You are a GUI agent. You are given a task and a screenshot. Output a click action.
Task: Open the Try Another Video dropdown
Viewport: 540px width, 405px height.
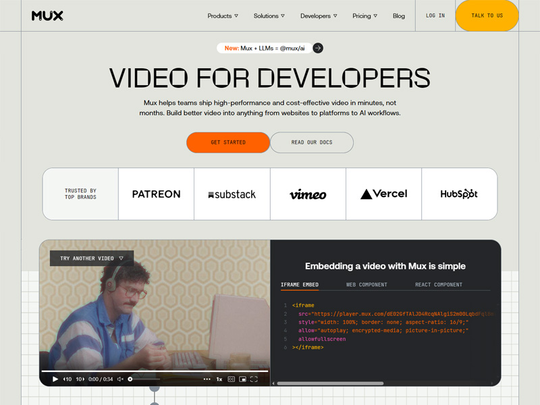coord(92,259)
